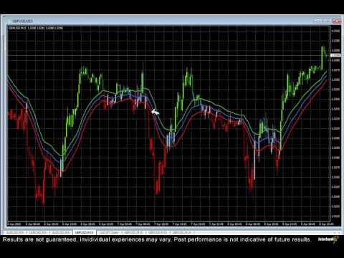
Task: Switch to the USDCAD chart tab
Action: pos(38,232)
